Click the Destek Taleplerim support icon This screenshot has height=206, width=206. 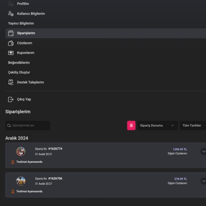[11, 82]
